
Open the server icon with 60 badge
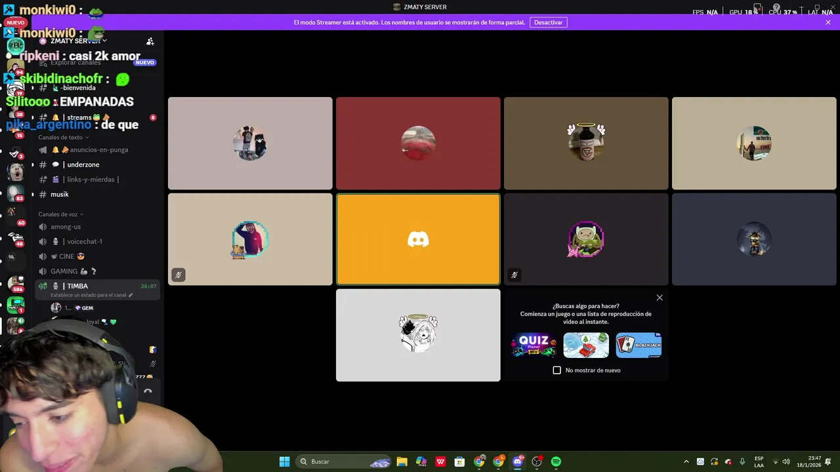tap(16, 215)
